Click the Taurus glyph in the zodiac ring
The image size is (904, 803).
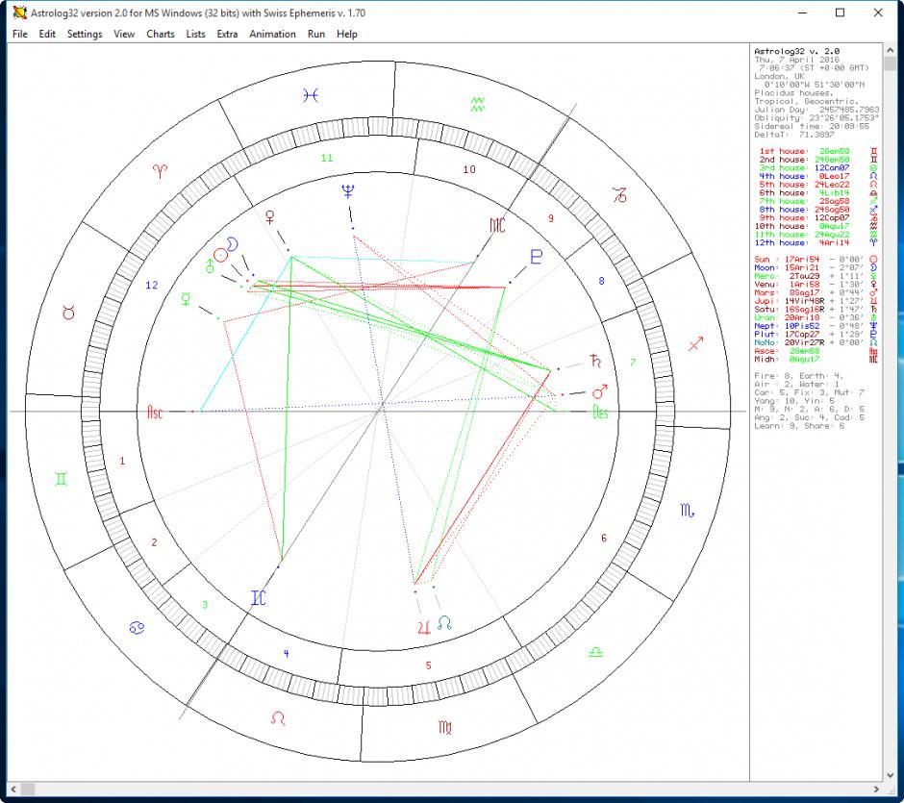tap(68, 313)
